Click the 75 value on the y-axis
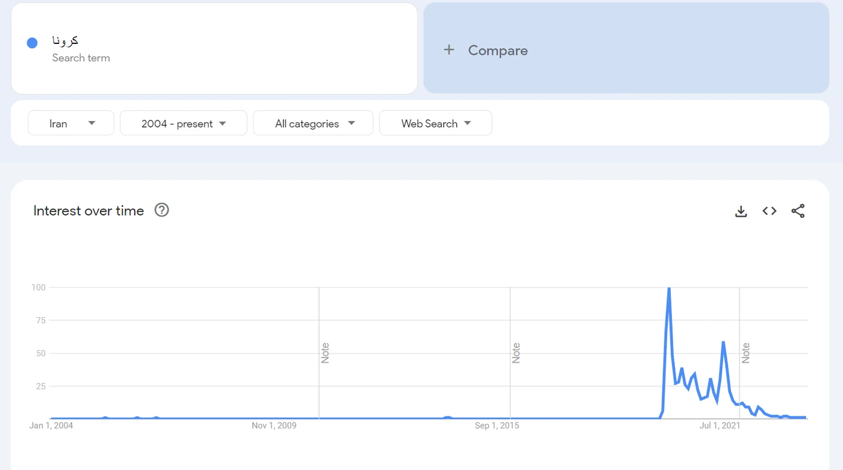 41,320
